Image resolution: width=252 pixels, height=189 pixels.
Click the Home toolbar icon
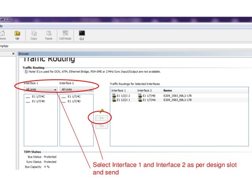tap(2, 35)
